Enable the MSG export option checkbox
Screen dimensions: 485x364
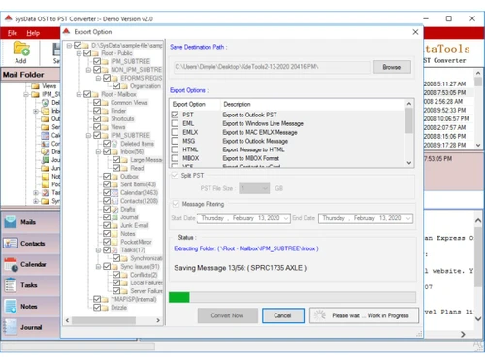point(175,141)
